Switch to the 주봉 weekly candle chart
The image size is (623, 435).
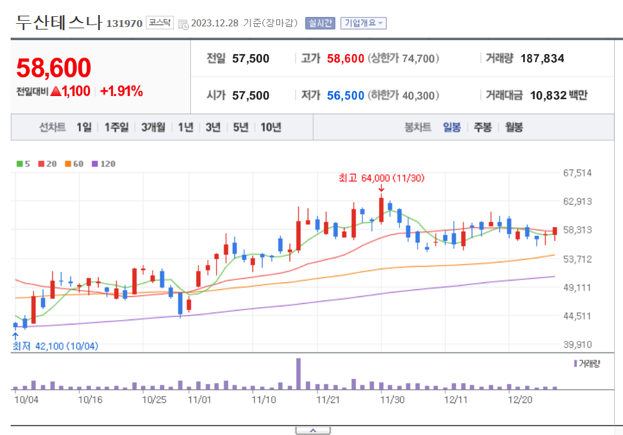click(x=483, y=127)
